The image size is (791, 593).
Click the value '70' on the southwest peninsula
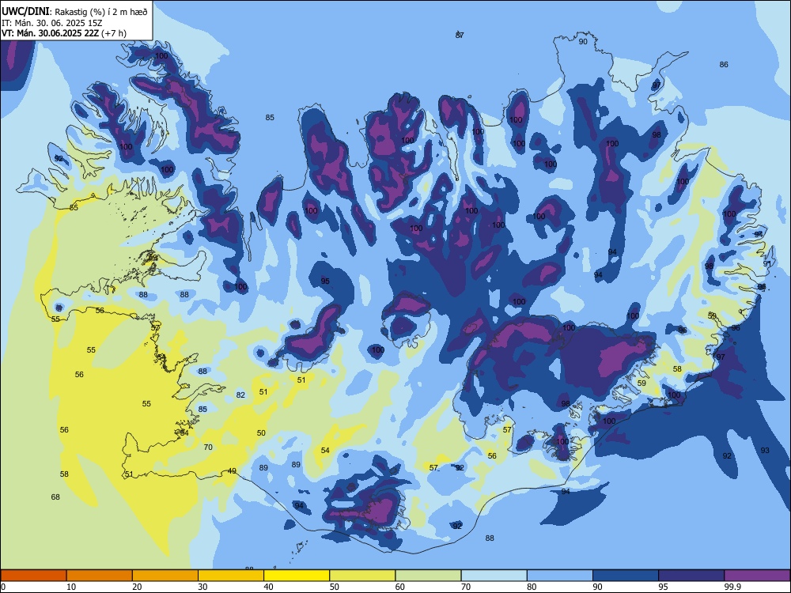(208, 448)
